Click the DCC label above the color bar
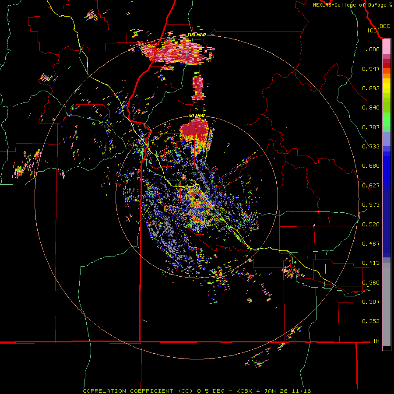Viewport: 394px width, 394px height. pos(384,26)
